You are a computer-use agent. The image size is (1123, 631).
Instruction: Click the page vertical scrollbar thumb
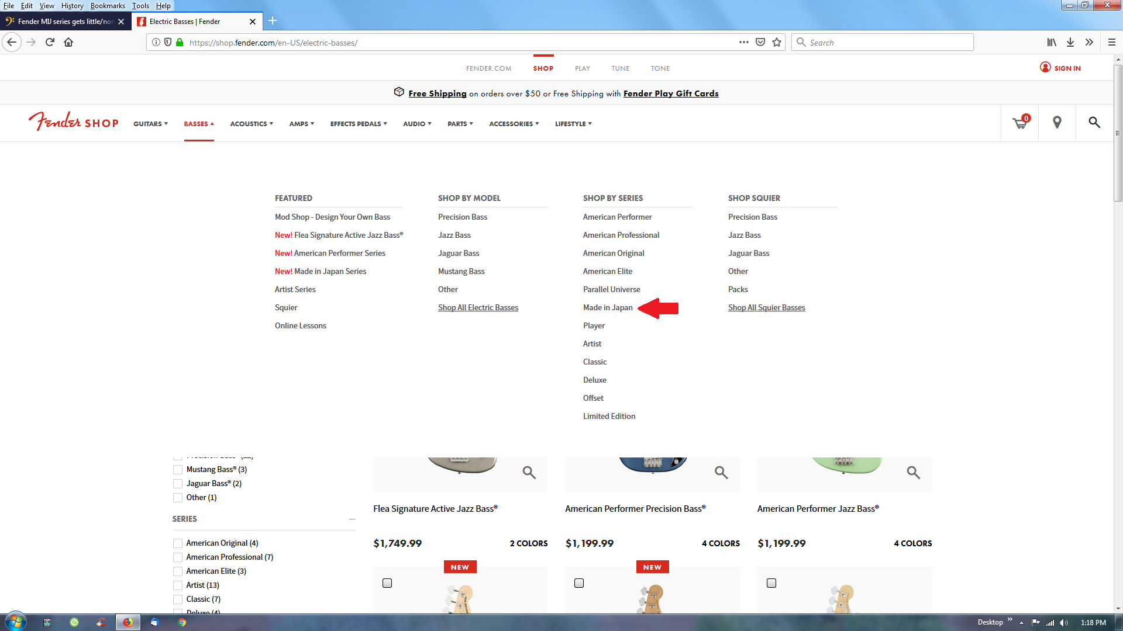pos(1118,133)
